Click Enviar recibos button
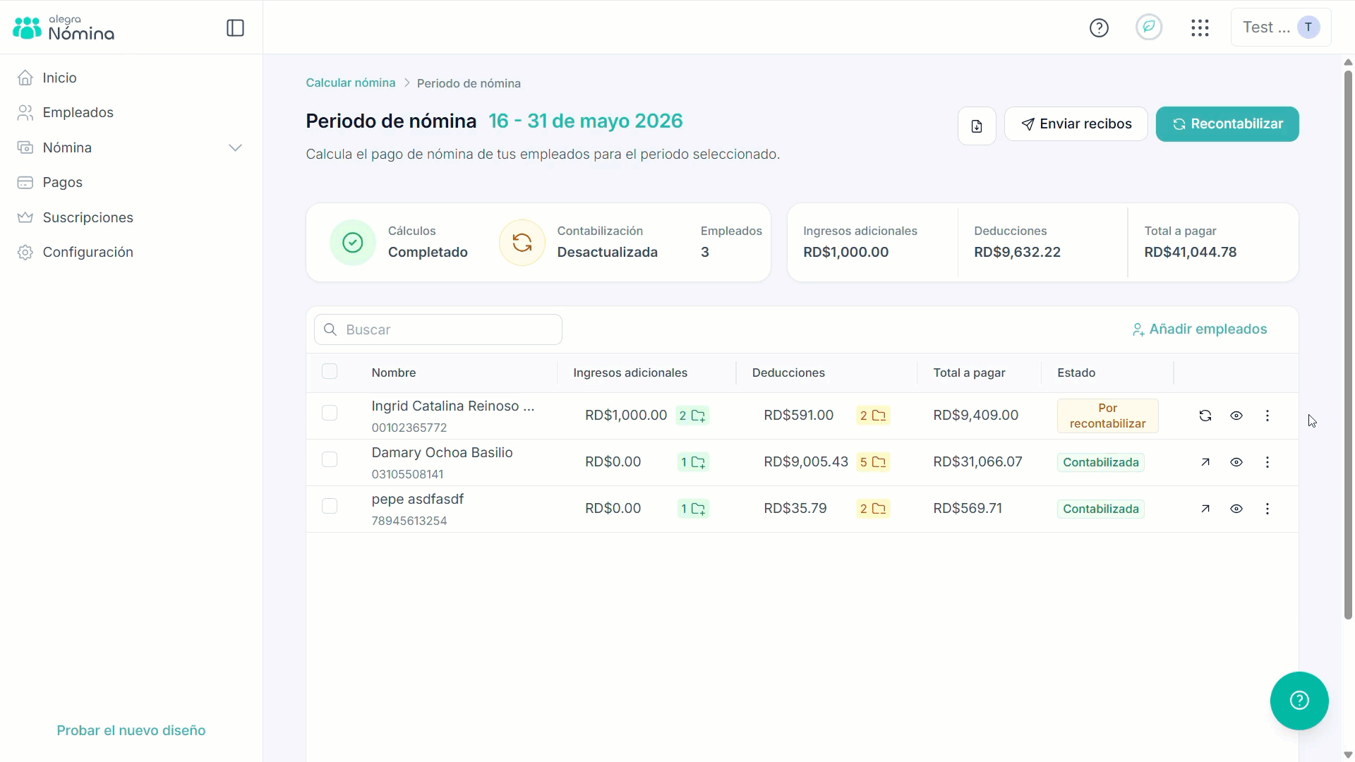 click(x=1076, y=124)
